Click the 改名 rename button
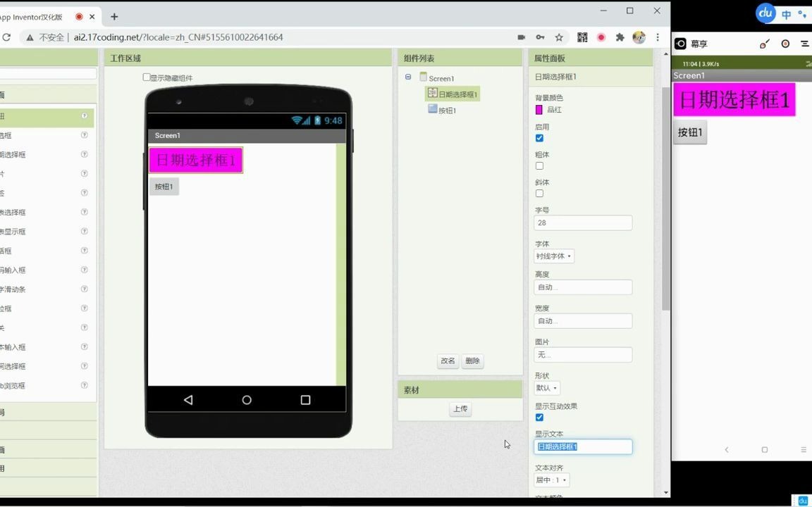The width and height of the screenshot is (812, 507). 447,361
